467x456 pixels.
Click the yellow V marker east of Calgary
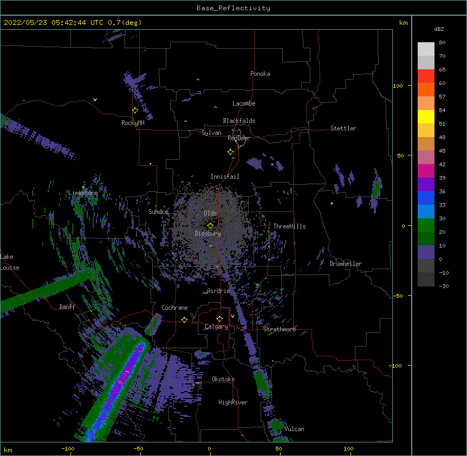pos(232,316)
